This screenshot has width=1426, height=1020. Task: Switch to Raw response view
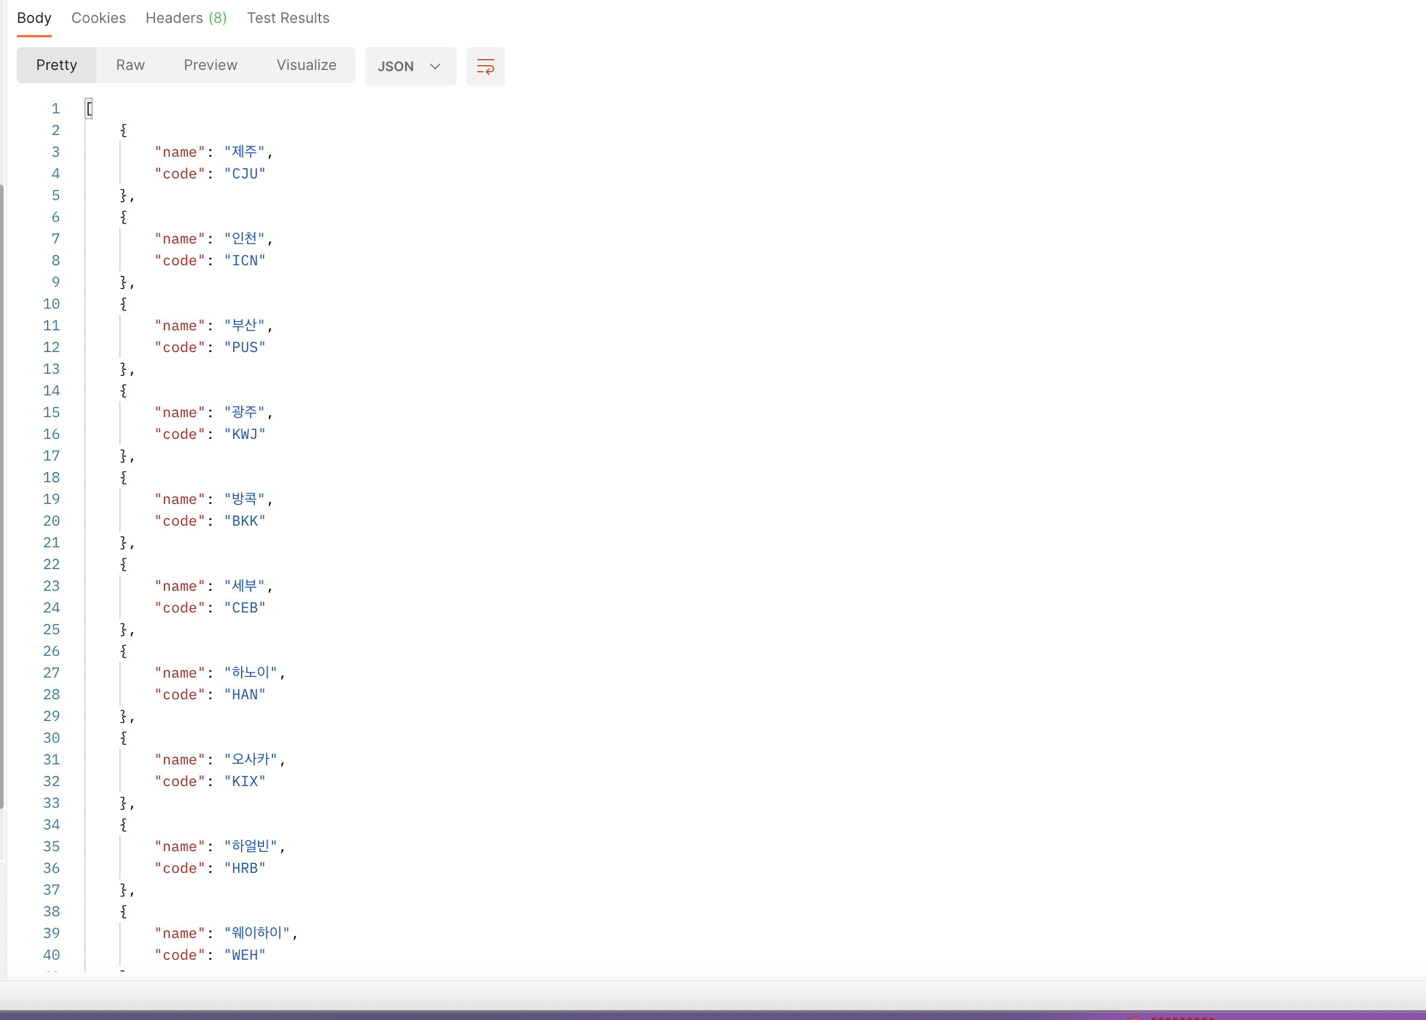[x=130, y=65]
